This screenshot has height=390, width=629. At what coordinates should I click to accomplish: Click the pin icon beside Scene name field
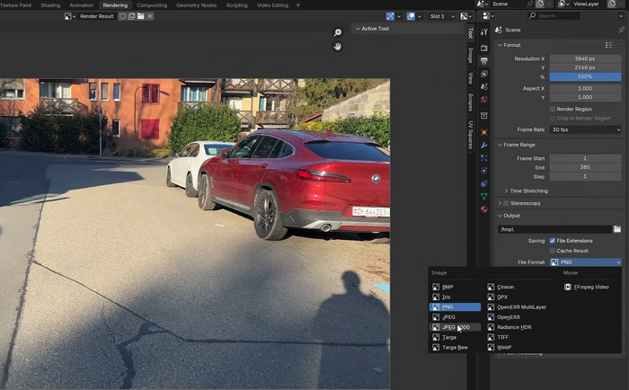[530, 4]
